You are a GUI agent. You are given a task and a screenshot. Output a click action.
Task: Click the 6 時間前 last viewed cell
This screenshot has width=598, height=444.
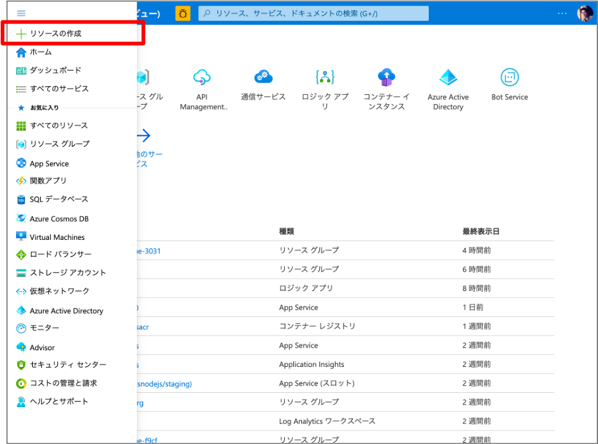pyautogui.click(x=477, y=269)
